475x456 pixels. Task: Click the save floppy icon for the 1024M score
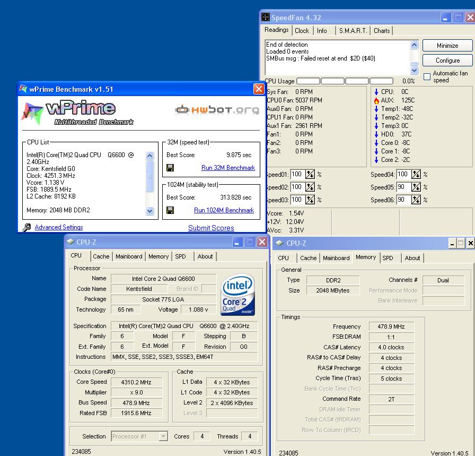(x=170, y=210)
